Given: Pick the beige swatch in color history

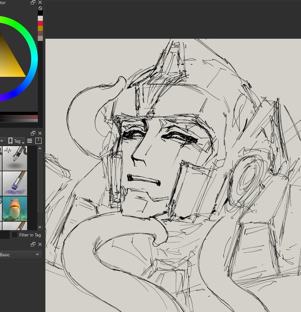Looking at the screenshot, I should [x=40, y=39].
